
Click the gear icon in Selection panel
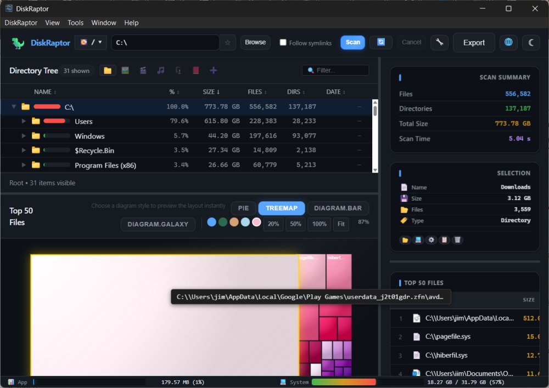pos(432,240)
